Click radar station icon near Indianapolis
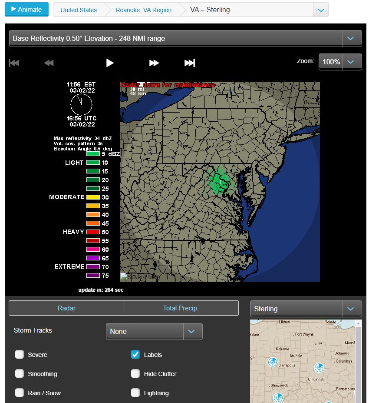 point(273,362)
